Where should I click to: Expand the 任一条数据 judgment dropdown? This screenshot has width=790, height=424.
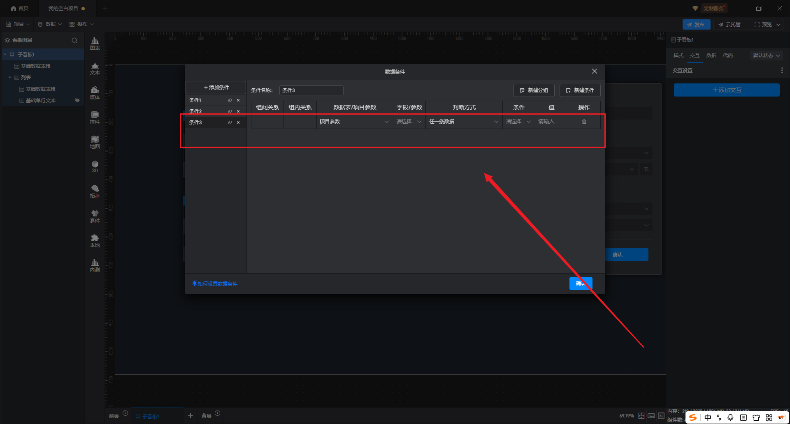coord(463,122)
